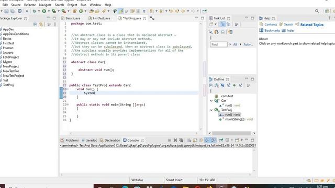
Task: Open dropdown arrow next to Run button
Action: click(x=49, y=11)
